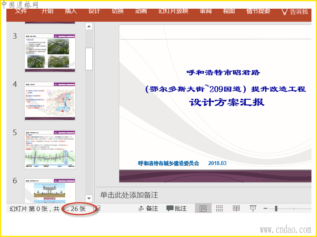Open the 视图 ribbon tab
Viewport: 317px width, 237px height.
(229, 11)
